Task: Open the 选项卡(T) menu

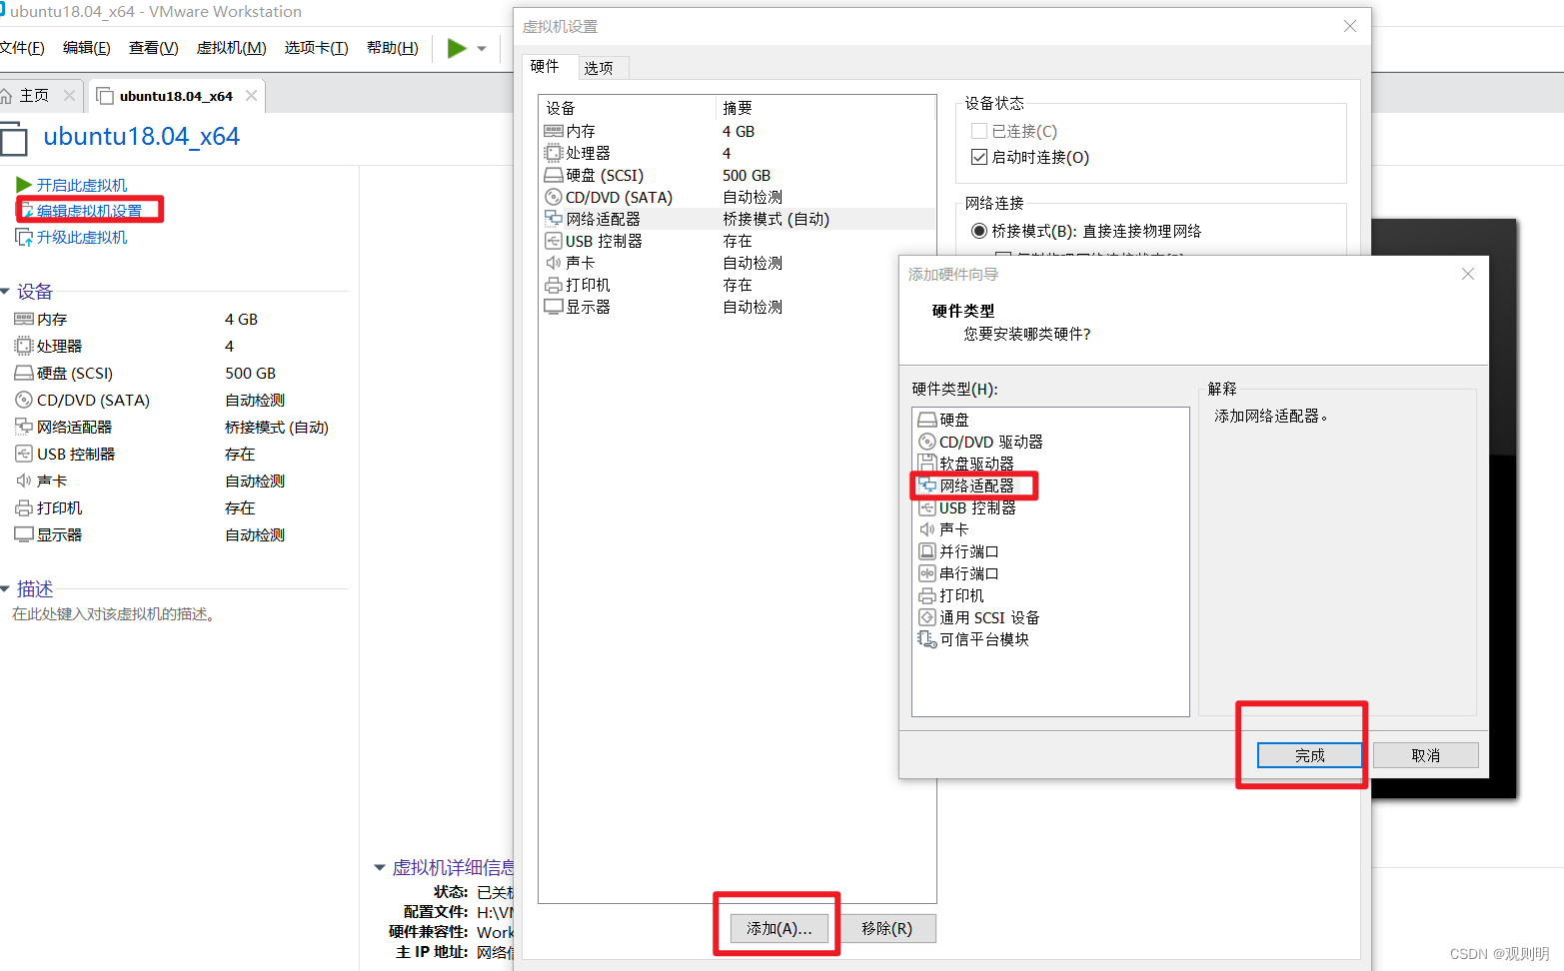Action: pyautogui.click(x=317, y=48)
